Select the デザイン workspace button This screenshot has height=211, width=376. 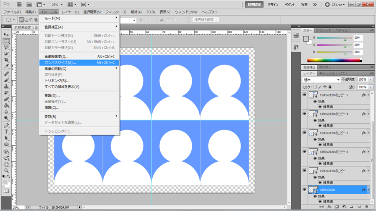tap(273, 4)
